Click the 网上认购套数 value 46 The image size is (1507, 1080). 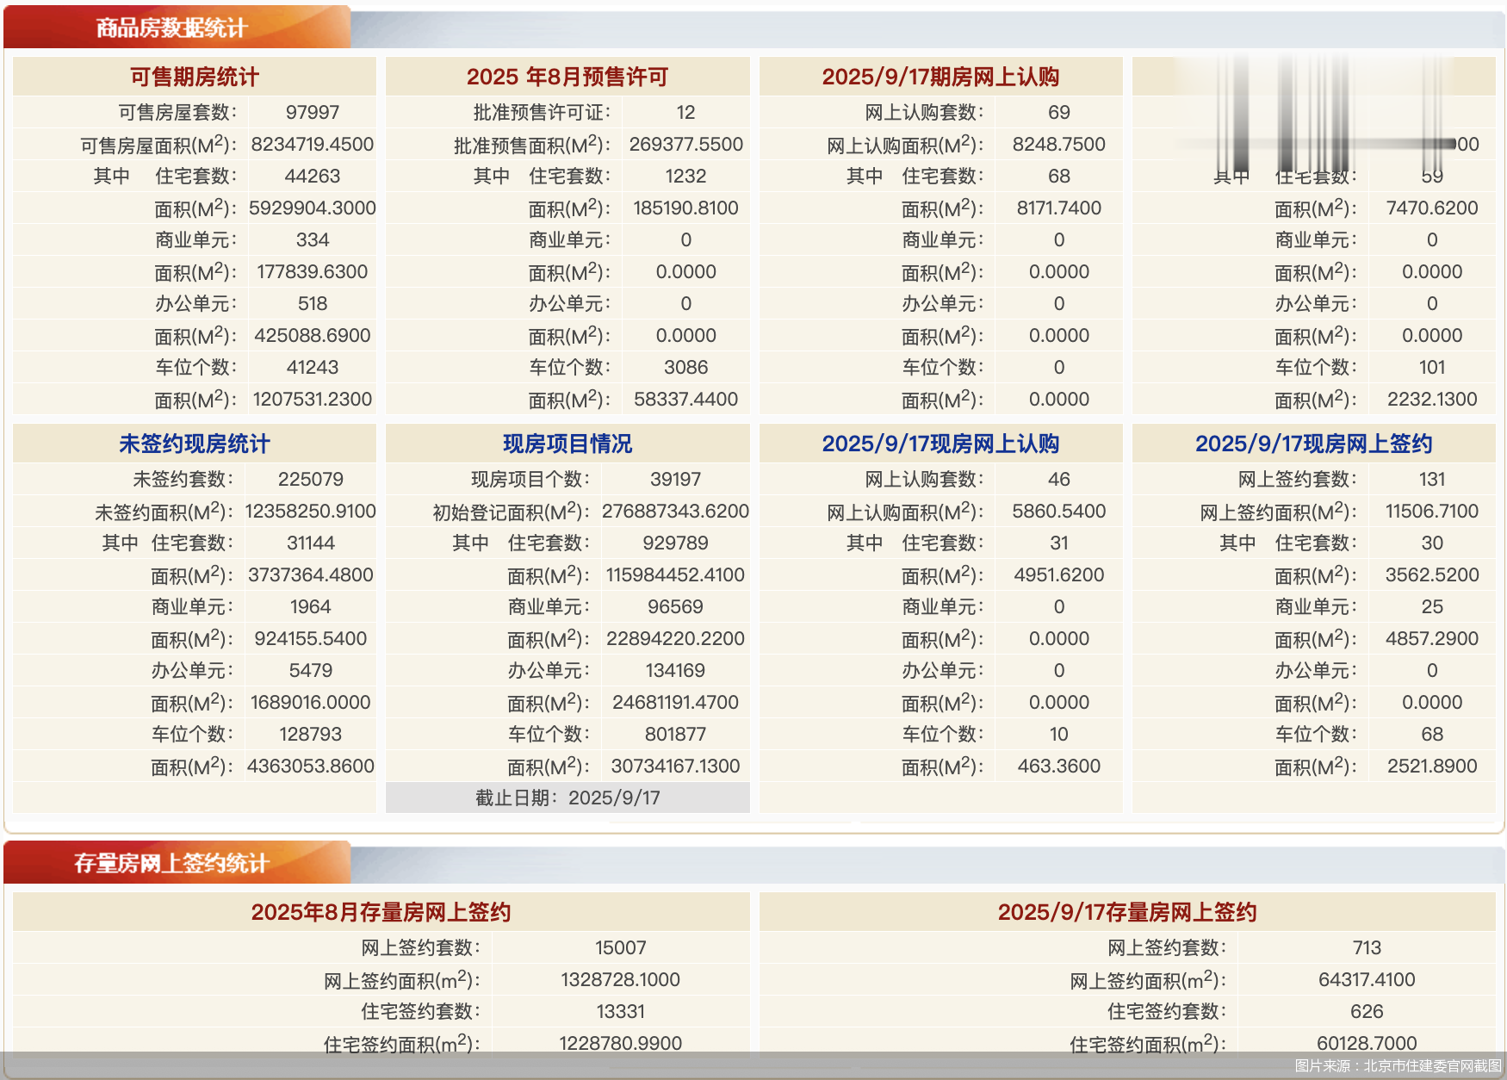tap(1059, 479)
